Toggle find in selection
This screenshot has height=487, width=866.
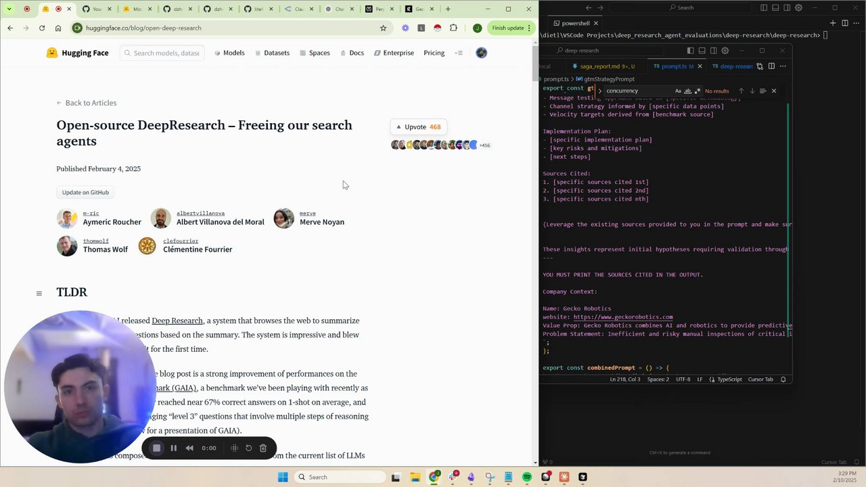click(x=762, y=91)
